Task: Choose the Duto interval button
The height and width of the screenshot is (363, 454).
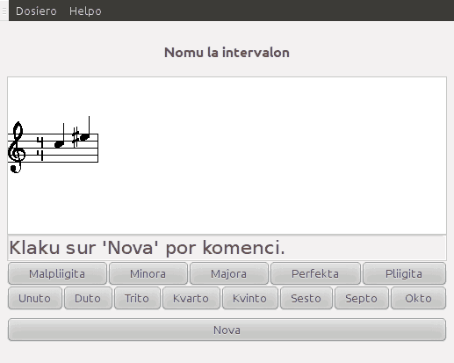Action: pos(88,298)
